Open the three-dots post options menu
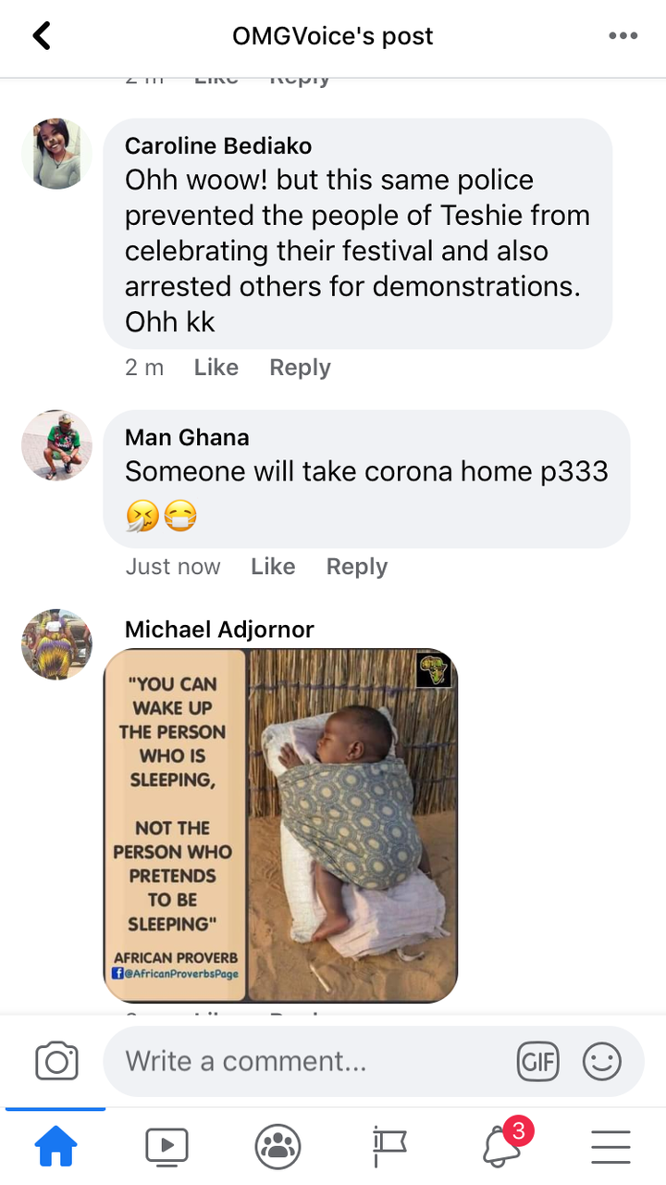Image resolution: width=666 pixels, height=1185 pixels. click(x=623, y=36)
